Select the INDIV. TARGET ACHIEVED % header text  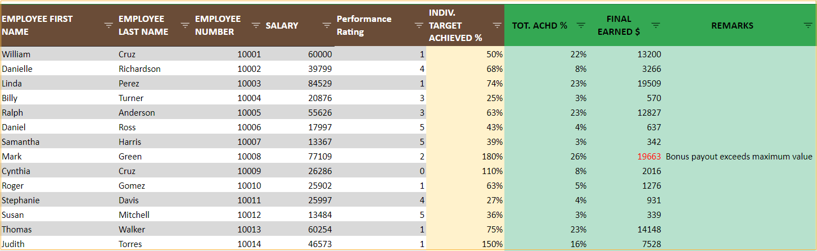tap(455, 25)
